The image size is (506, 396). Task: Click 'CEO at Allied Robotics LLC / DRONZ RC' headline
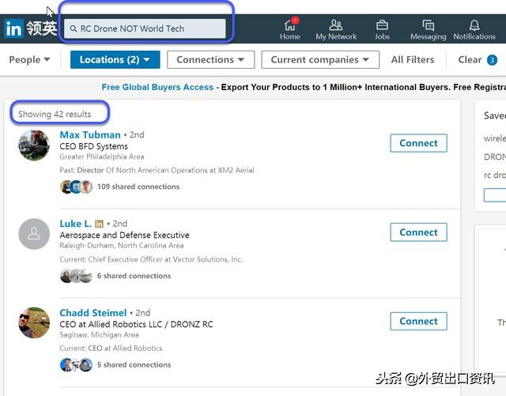pos(136,324)
